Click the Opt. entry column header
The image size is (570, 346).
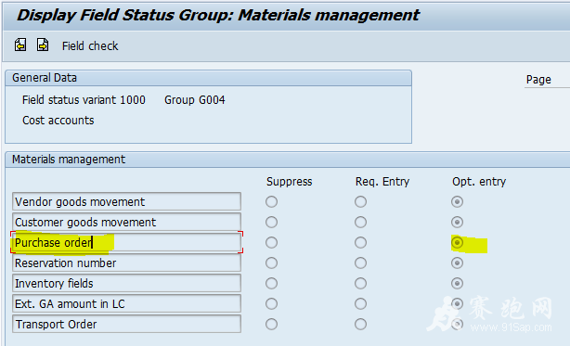tap(479, 182)
